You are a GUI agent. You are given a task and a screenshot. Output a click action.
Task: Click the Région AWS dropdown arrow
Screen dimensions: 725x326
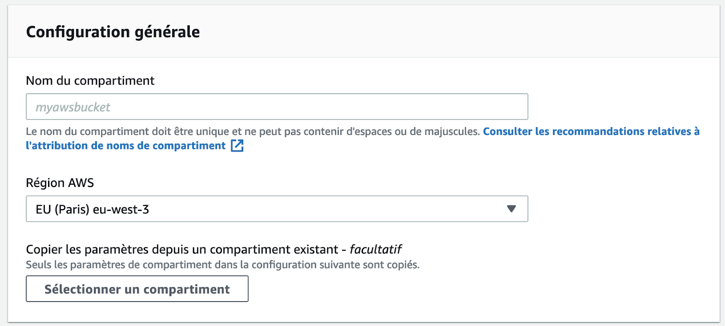click(512, 209)
